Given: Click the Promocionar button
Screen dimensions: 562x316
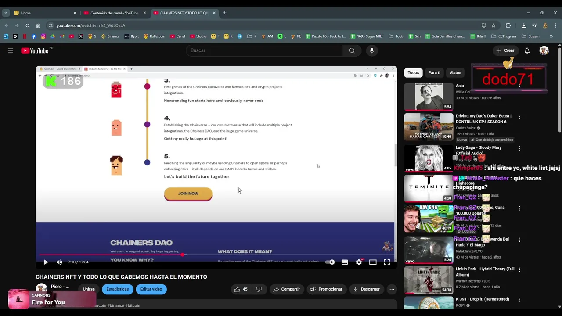Looking at the screenshot, I should 326,289.
